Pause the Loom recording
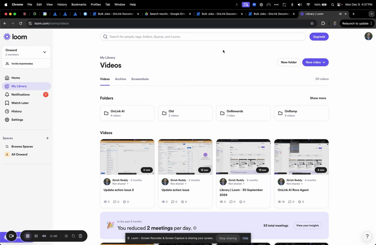This screenshot has height=245, width=376. pyautogui.click(x=36, y=236)
